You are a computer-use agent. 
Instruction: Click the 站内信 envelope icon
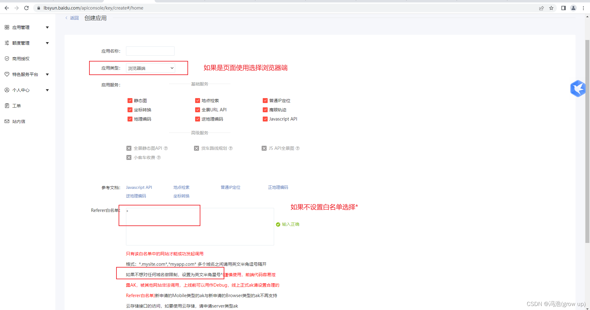point(7,121)
